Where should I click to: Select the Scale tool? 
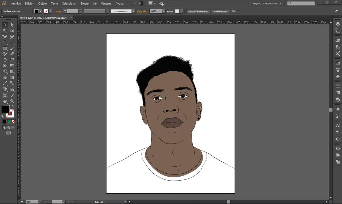pos(12,60)
